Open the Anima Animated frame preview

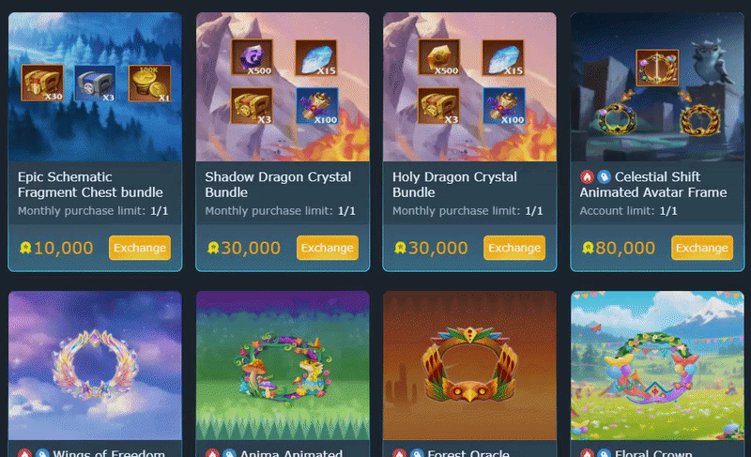[x=283, y=366]
